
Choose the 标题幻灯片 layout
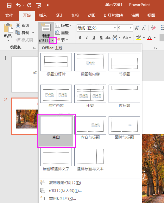pos(56,65)
